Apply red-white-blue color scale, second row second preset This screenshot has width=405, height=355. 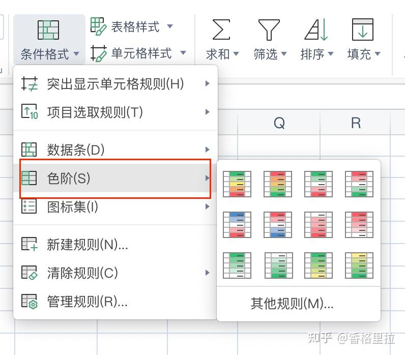tap(278, 225)
